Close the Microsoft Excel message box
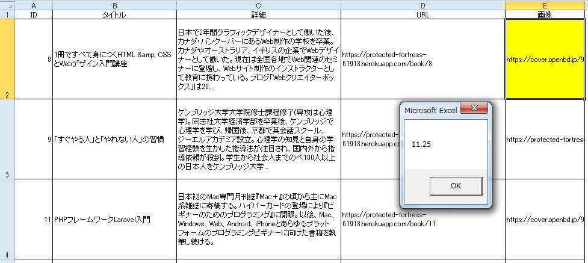 point(474,109)
